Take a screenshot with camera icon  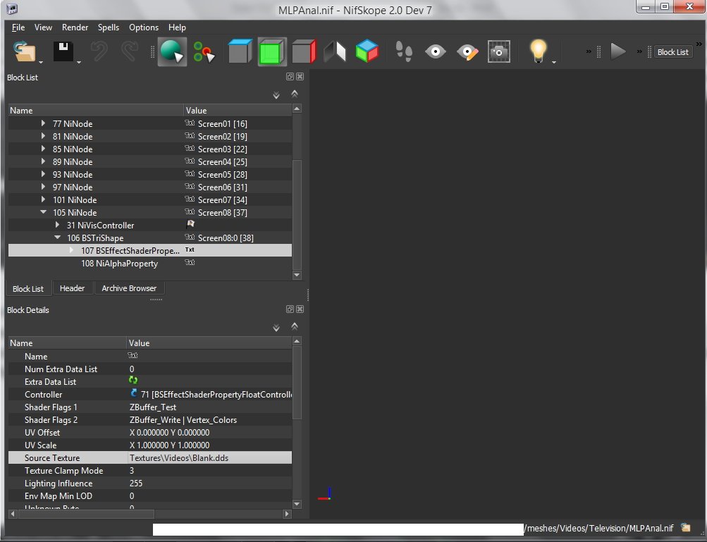(x=499, y=52)
